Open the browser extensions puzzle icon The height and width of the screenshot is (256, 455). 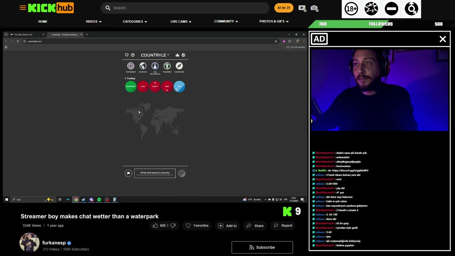point(289,41)
